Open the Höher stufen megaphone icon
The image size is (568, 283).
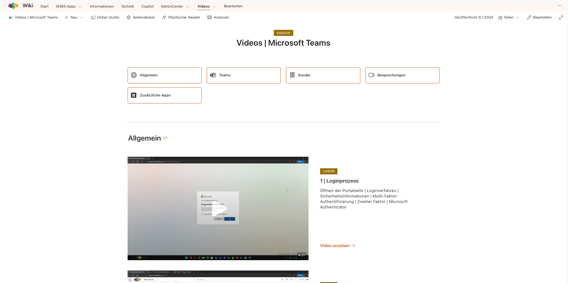[93, 18]
